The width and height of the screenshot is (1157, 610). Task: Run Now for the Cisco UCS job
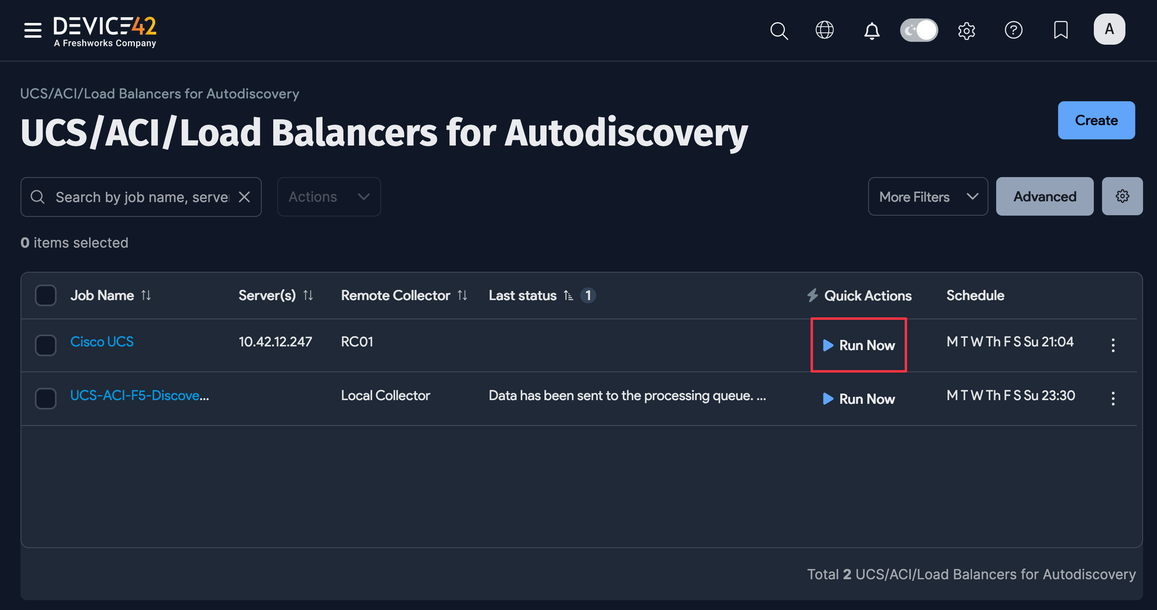(x=858, y=345)
